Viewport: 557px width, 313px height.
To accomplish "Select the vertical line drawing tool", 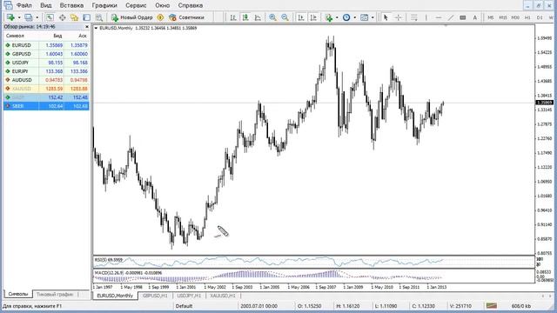I will (426, 17).
